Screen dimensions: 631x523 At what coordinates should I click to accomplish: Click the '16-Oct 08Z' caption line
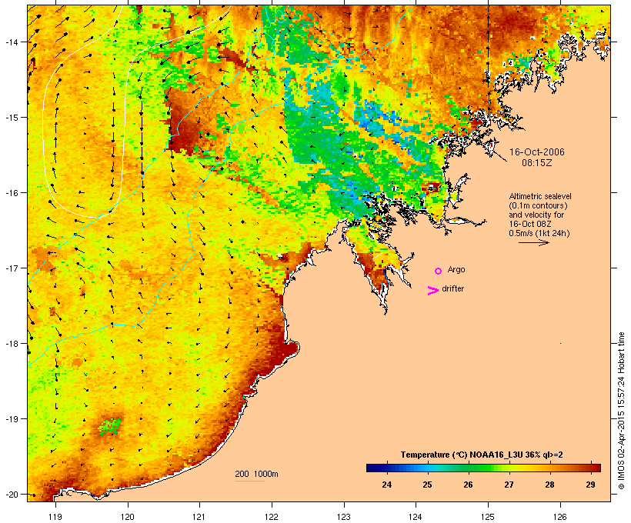pyautogui.click(x=530, y=224)
